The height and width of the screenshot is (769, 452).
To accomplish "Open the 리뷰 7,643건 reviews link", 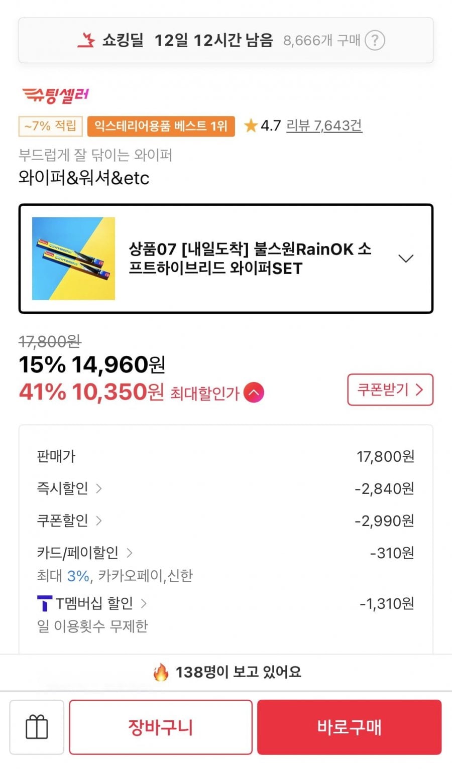I will coord(324,125).
